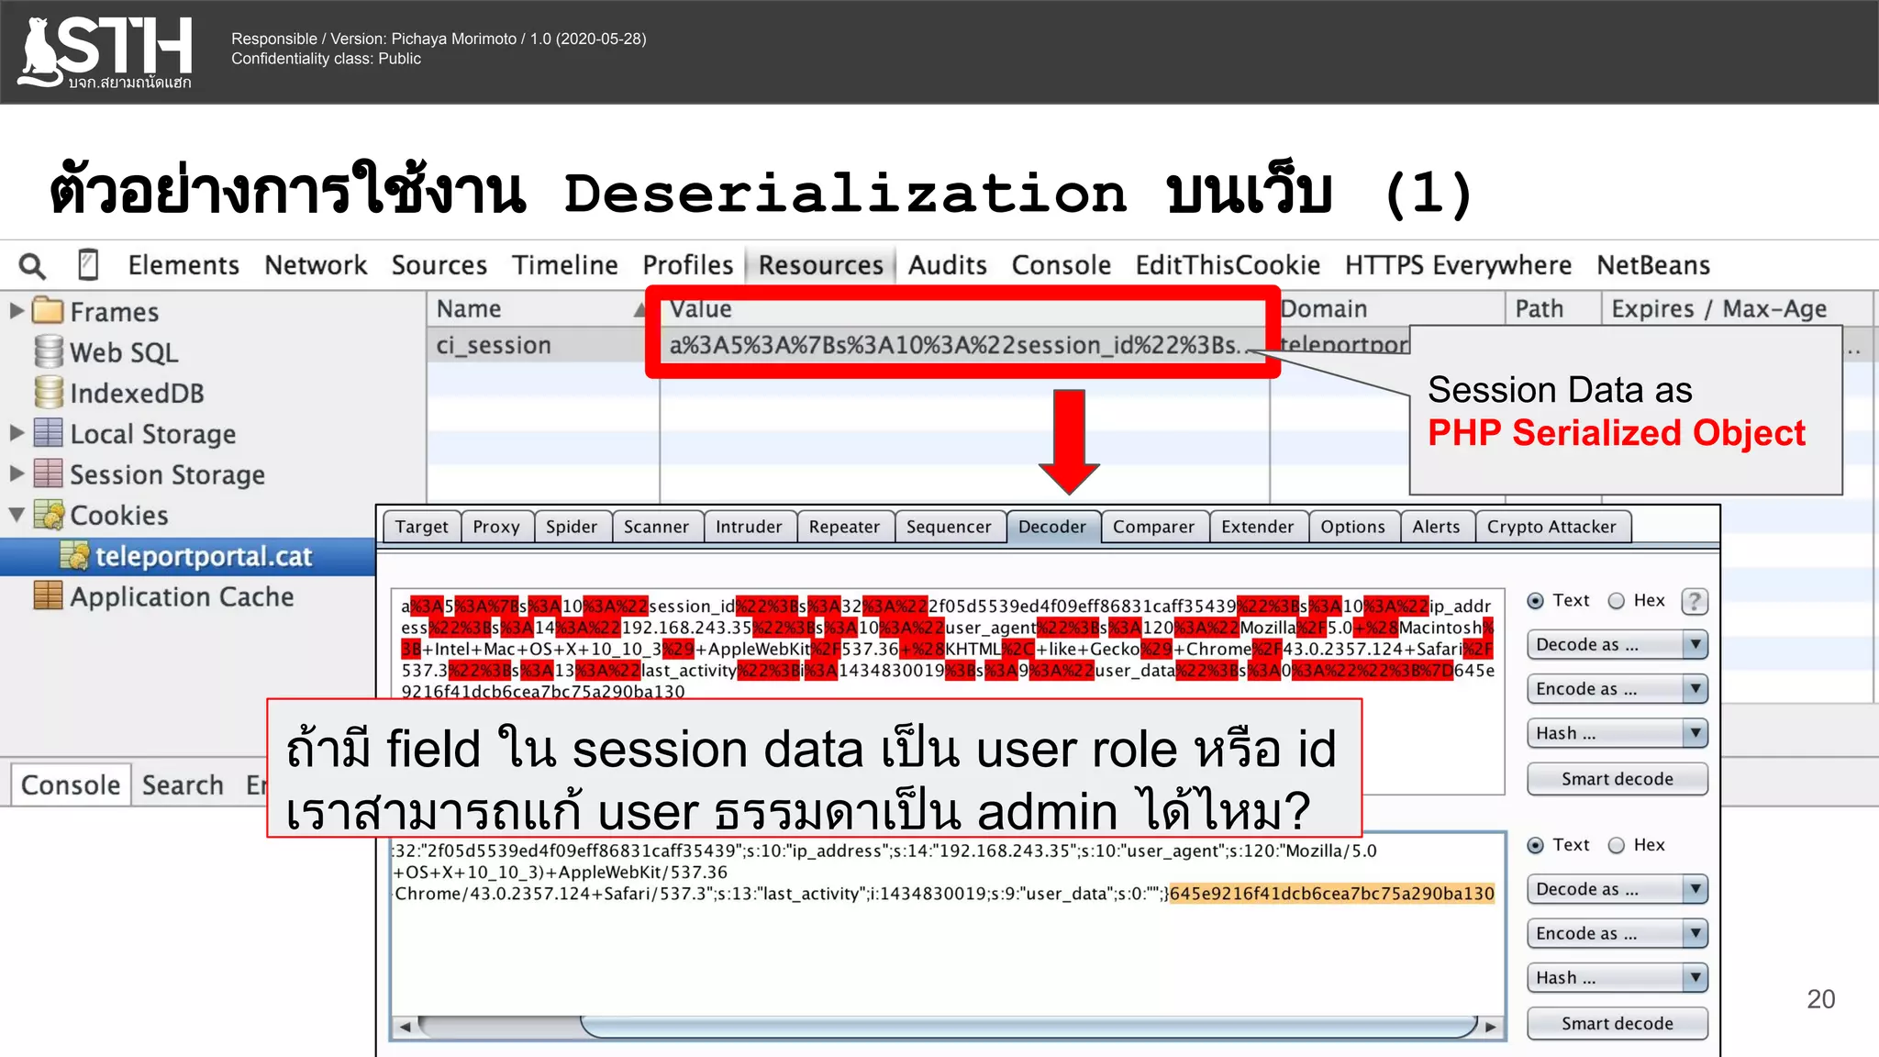Open the EditThisCookie tab
Image resolution: width=1879 pixels, height=1057 pixels.
[x=1228, y=265]
